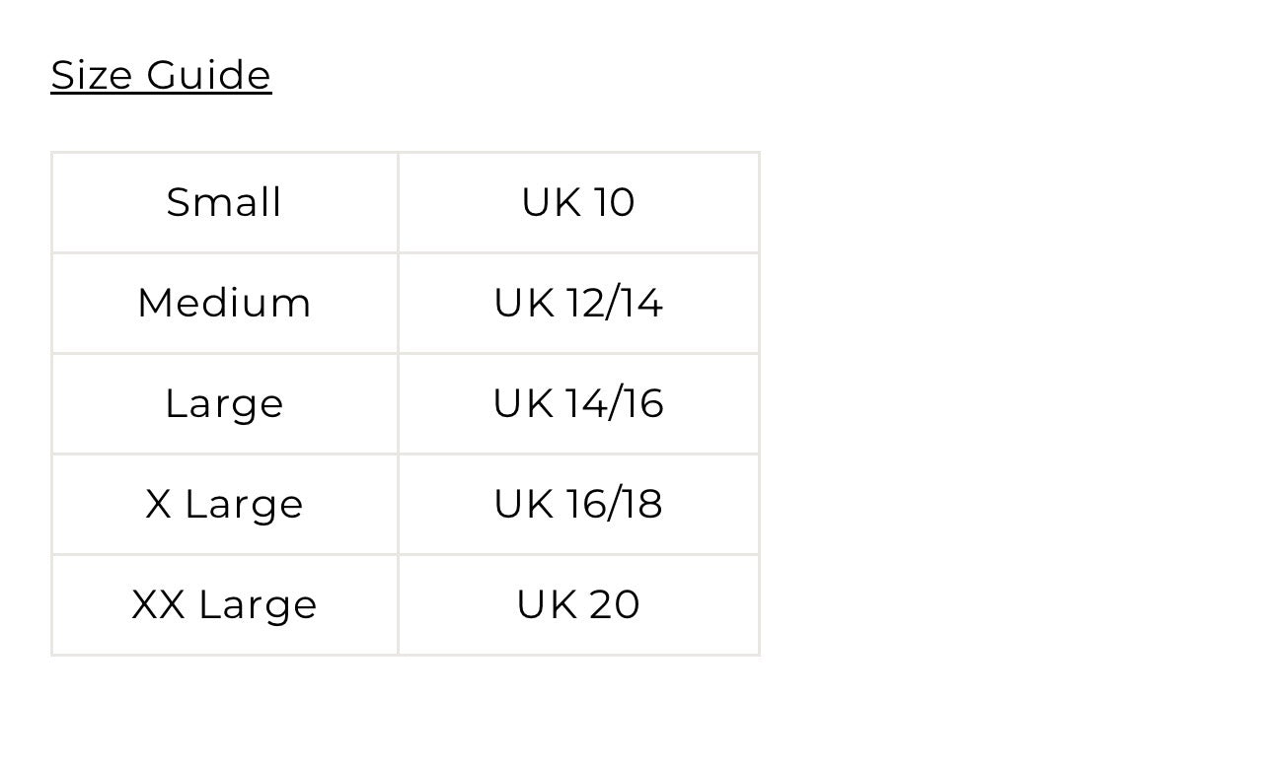Click '12/14' in the Medium row
1273x769 pixels.
pos(615,303)
